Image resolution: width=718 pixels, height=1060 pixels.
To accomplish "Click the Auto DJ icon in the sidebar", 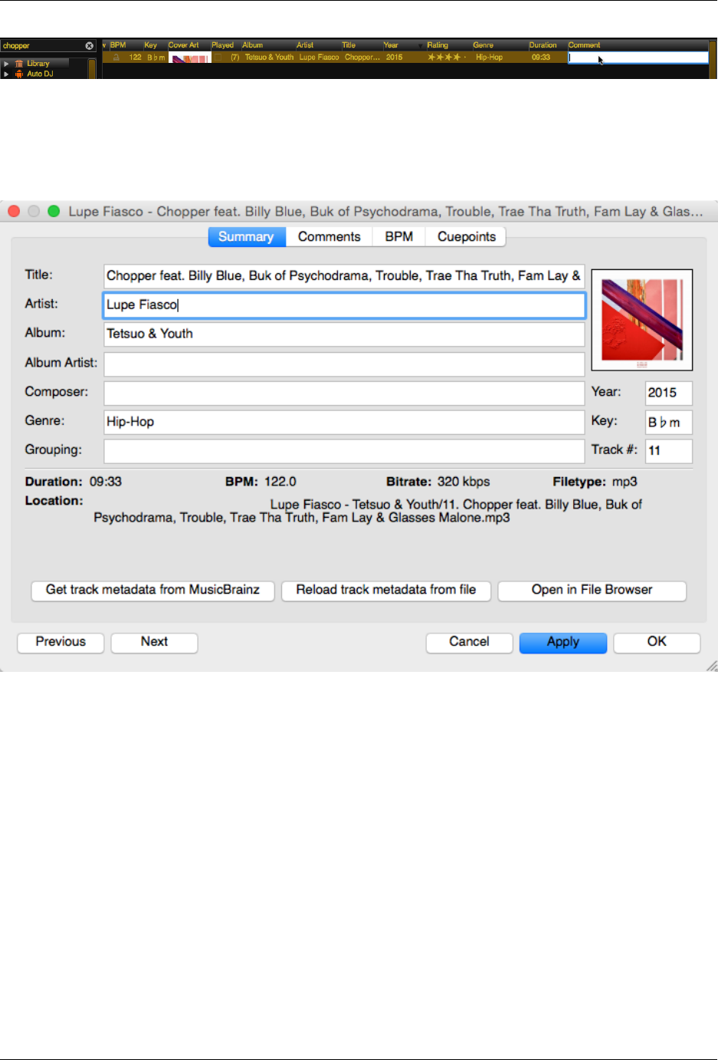I will (x=19, y=74).
